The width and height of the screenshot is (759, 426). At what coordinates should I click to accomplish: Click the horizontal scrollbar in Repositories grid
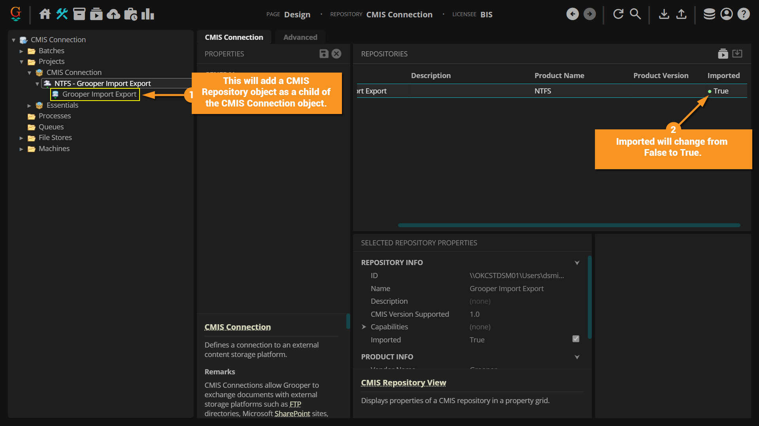[x=569, y=225]
